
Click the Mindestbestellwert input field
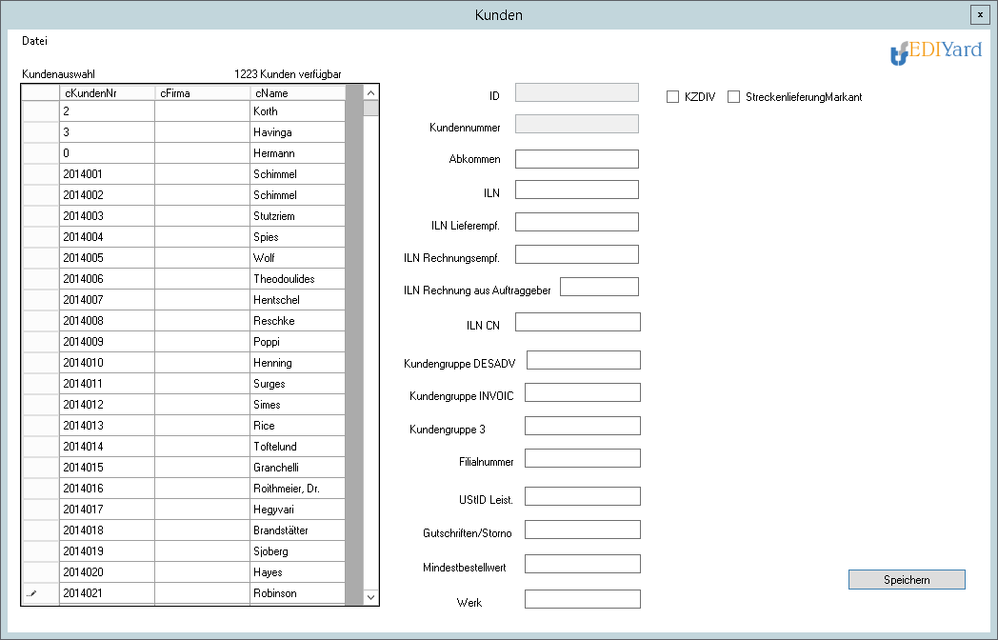[x=582, y=565]
